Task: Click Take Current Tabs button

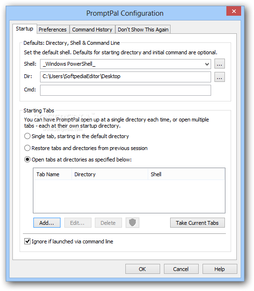Action: coord(197,223)
